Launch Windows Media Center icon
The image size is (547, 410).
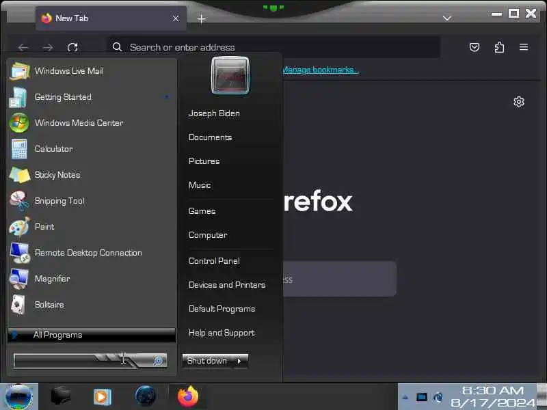19,123
